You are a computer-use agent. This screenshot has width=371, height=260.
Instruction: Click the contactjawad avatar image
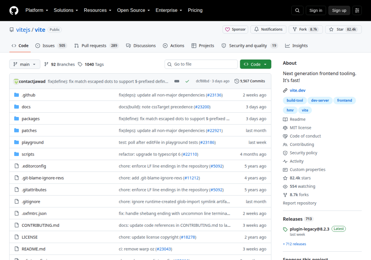coord(16,81)
